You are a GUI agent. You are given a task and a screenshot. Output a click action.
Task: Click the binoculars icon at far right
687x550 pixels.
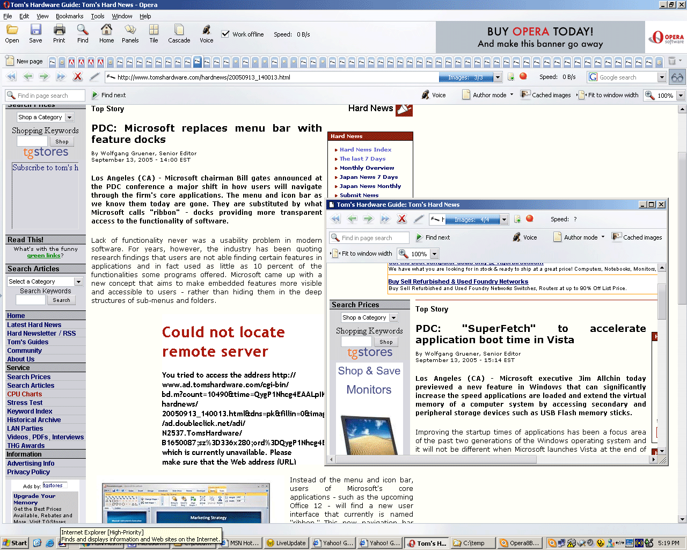coord(677,77)
